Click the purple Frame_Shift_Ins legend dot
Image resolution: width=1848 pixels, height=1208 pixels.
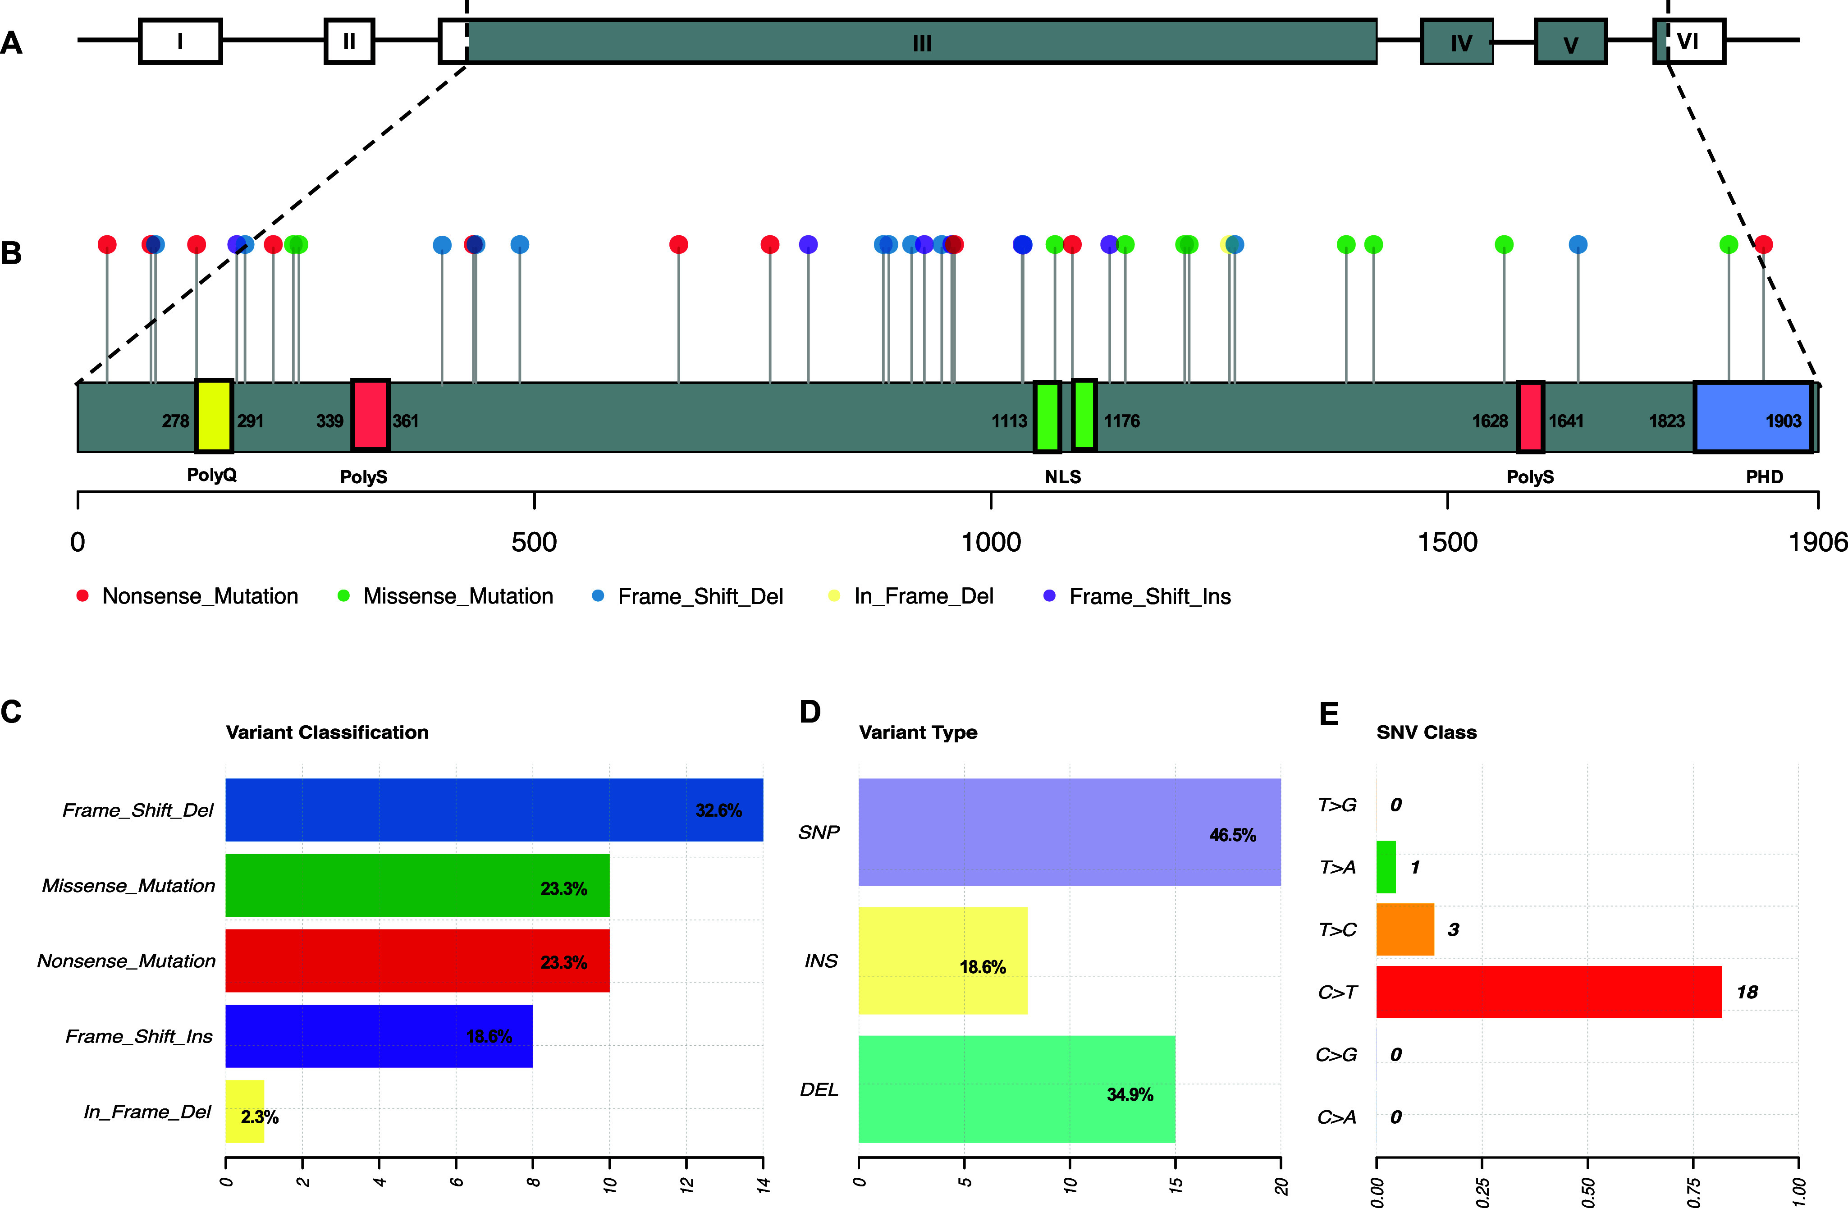(1049, 595)
